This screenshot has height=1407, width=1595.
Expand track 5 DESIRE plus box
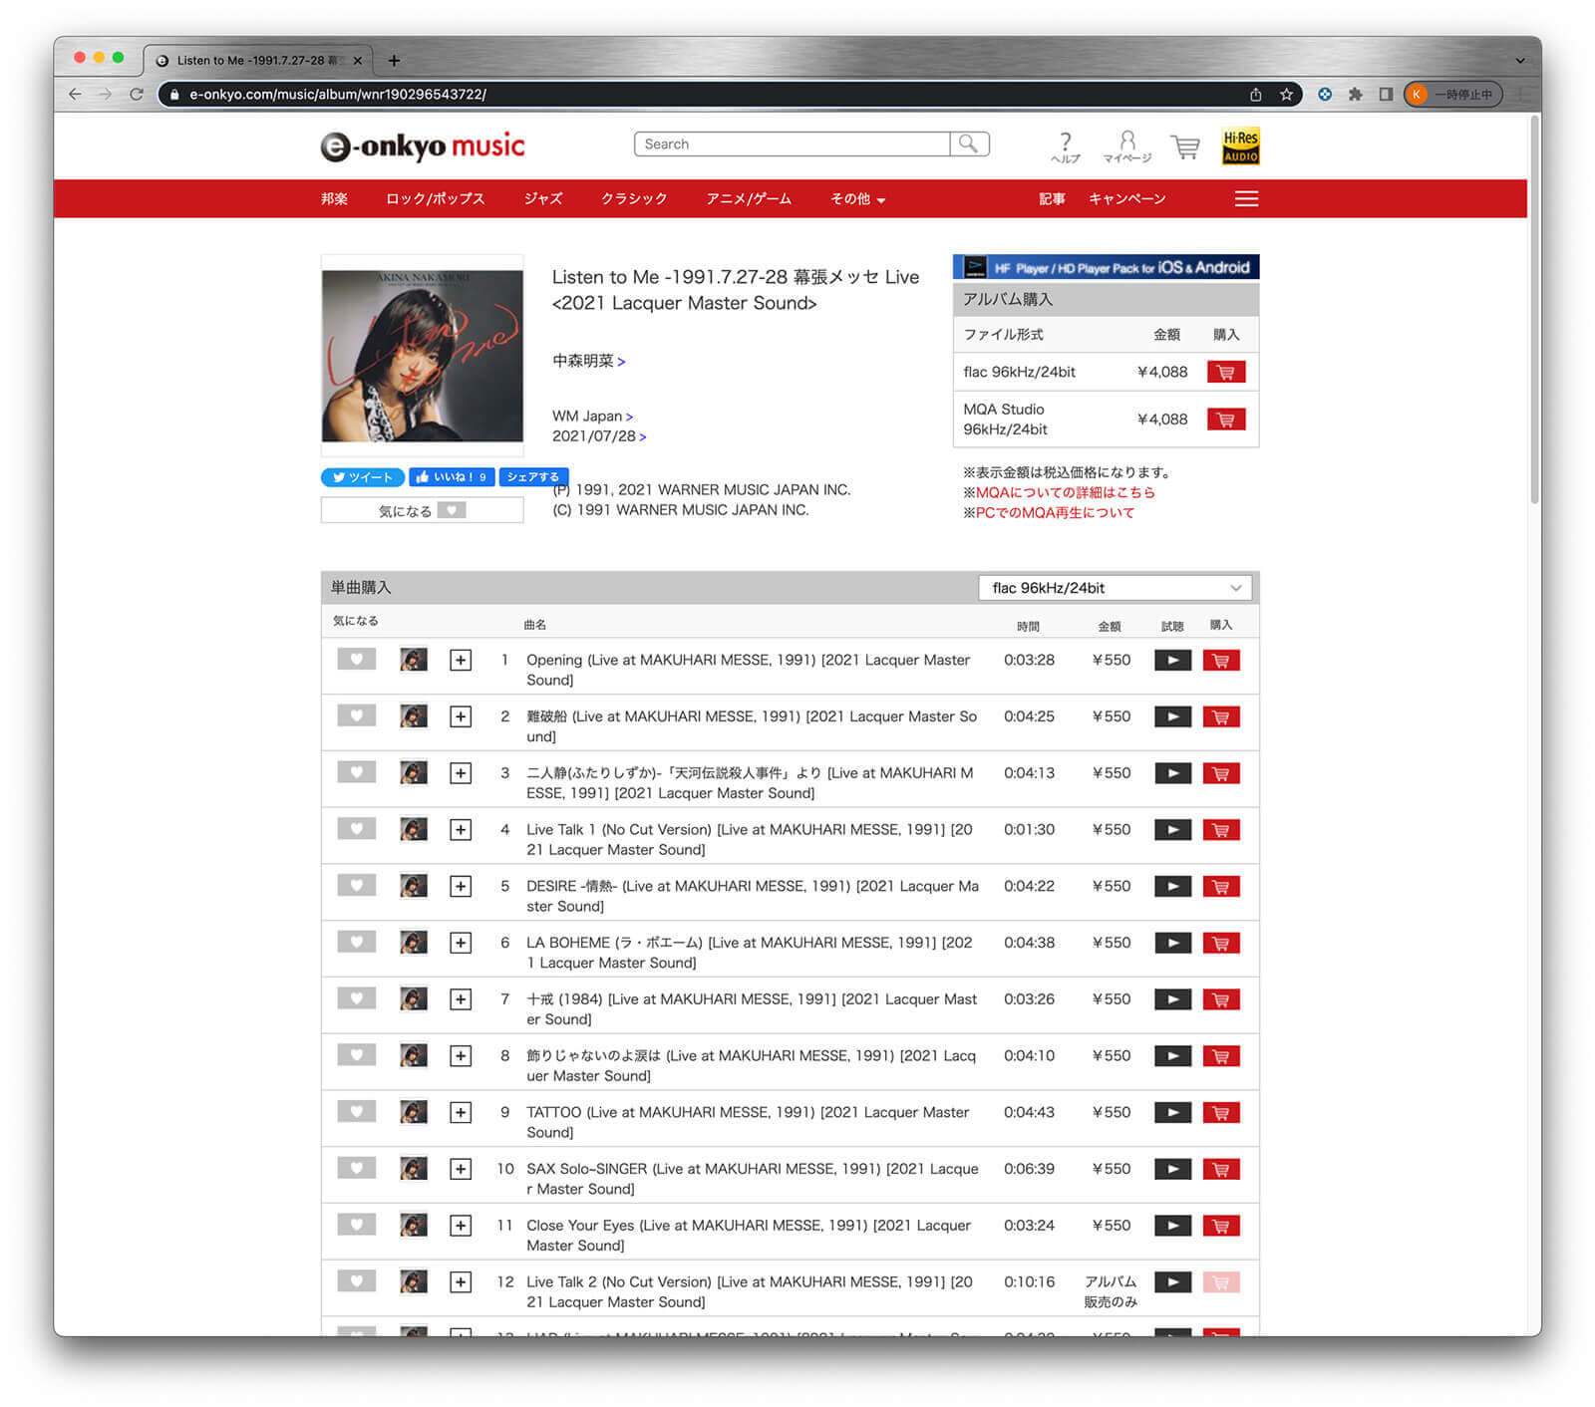(x=460, y=886)
